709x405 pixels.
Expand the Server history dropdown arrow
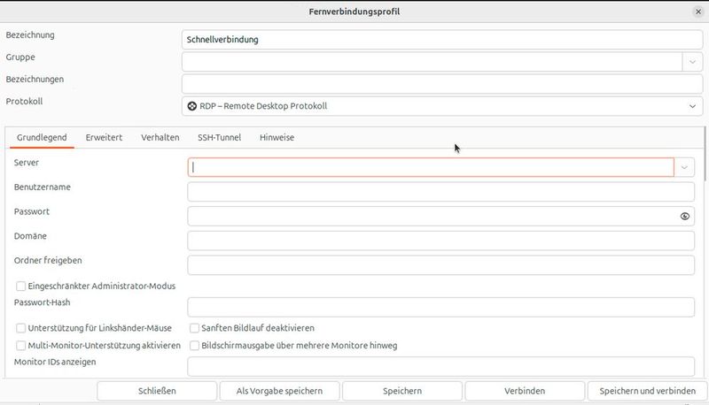pyautogui.click(x=684, y=167)
